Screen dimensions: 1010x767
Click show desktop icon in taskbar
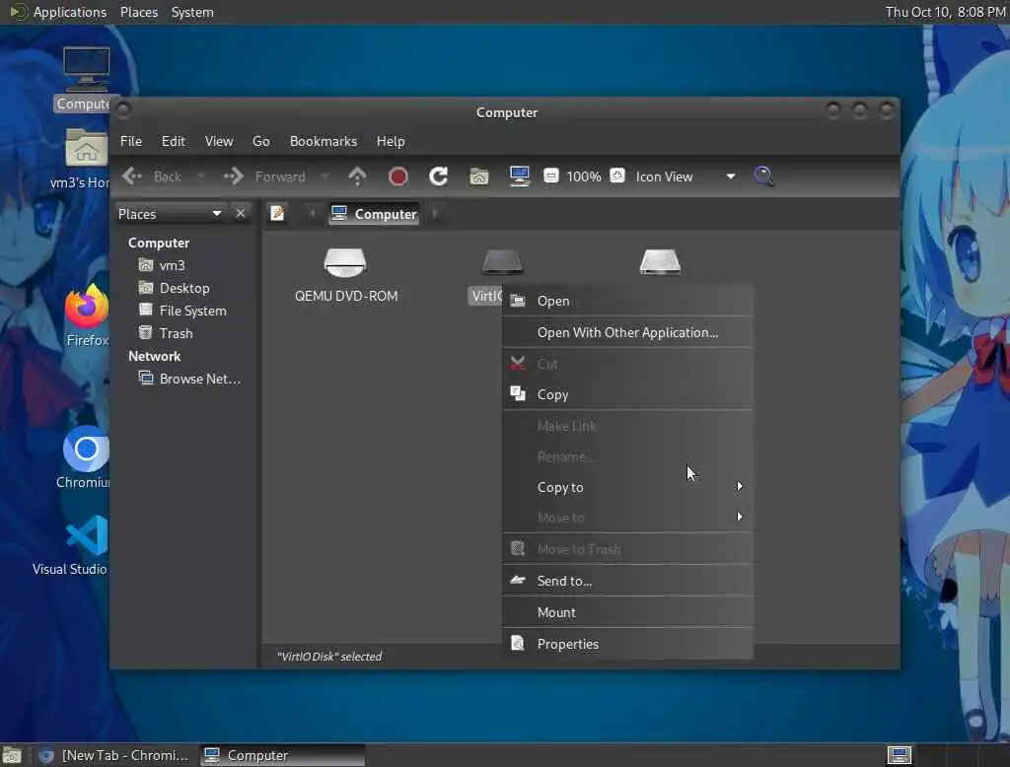12,755
